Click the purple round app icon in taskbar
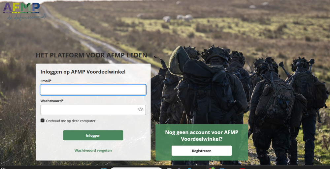The height and width of the screenshot is (169, 330). tap(179, 168)
